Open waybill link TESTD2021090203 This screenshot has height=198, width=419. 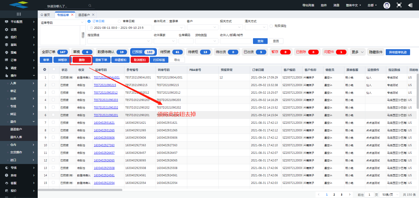tap(106, 100)
